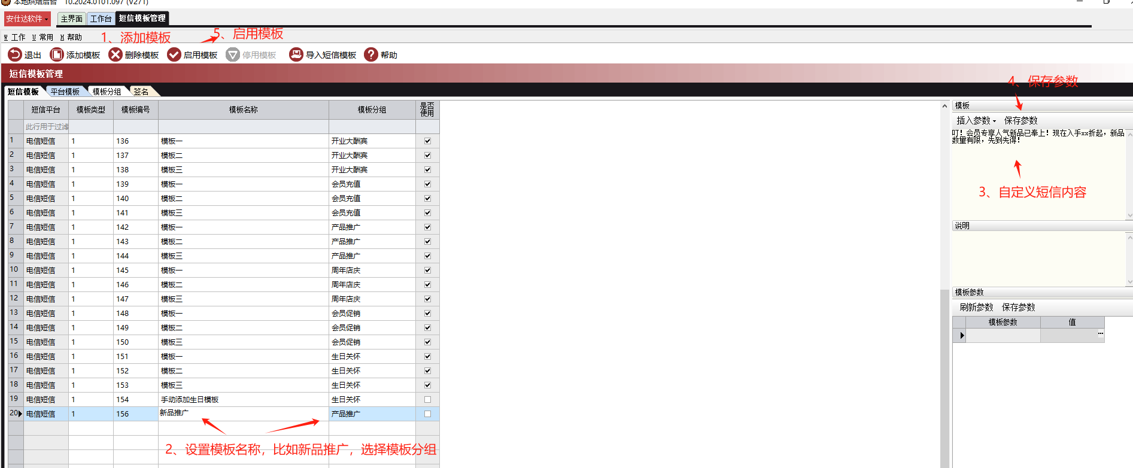Sort by the 模板类型 column header

pos(91,110)
